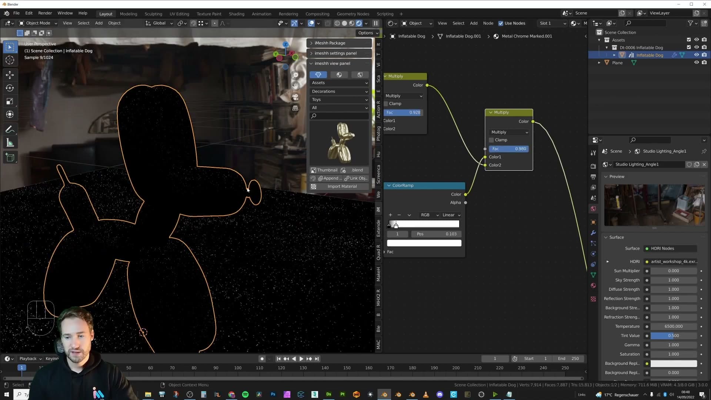Open Photoshop from the Windows taskbar
The image size is (711, 400).
pos(273,394)
